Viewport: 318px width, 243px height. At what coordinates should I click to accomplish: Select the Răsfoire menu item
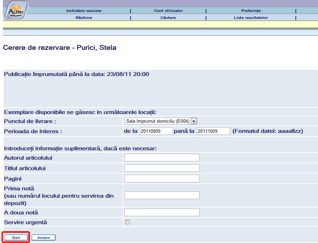[x=84, y=17]
